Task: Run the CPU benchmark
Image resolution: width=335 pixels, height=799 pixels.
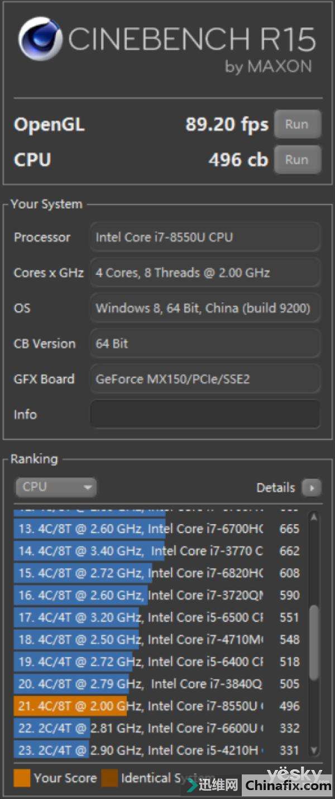Action: 297,159
